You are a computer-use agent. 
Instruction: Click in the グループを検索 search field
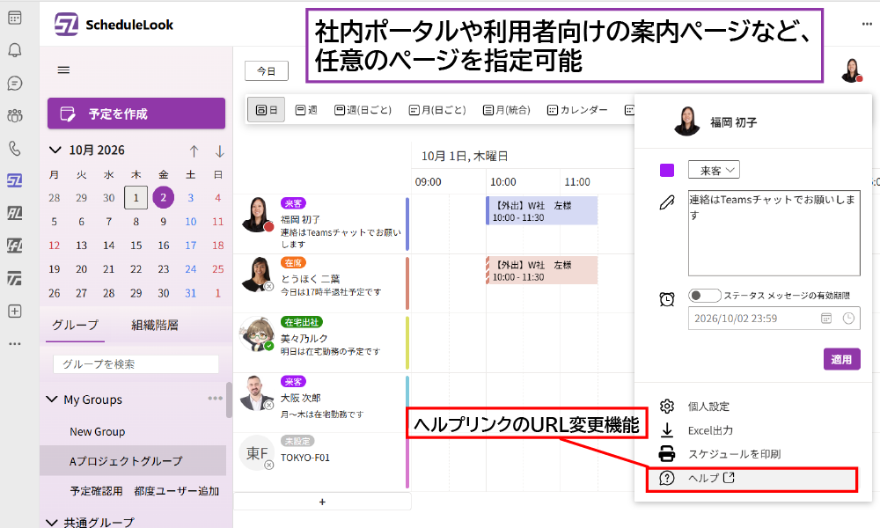point(136,364)
